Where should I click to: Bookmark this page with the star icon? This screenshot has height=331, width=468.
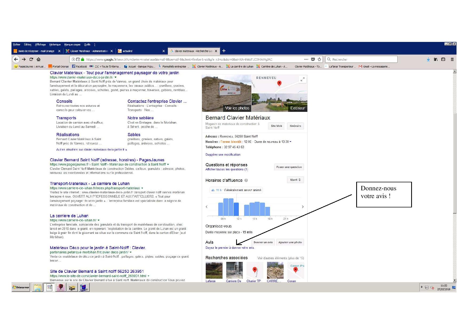pos(319,59)
